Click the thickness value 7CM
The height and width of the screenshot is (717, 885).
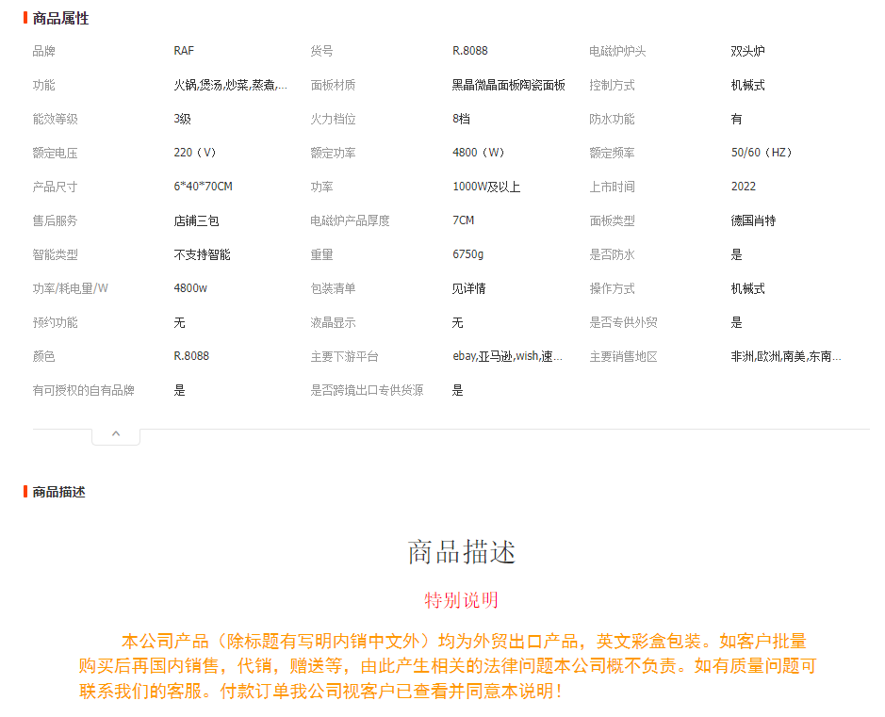464,220
